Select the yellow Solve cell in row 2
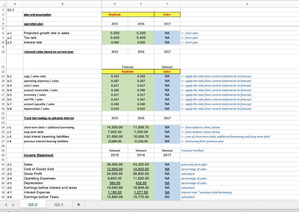This screenshot has height=212, width=299. tap(167, 15)
